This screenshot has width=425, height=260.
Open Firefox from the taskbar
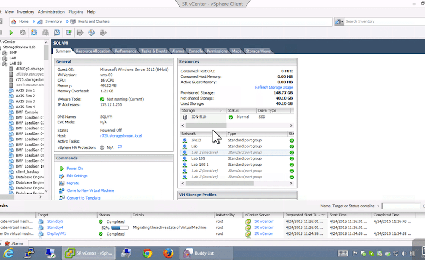point(168,253)
